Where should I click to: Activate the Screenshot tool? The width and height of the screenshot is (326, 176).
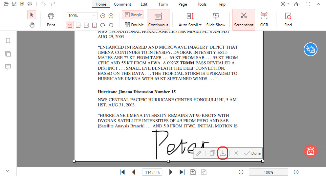244,20
